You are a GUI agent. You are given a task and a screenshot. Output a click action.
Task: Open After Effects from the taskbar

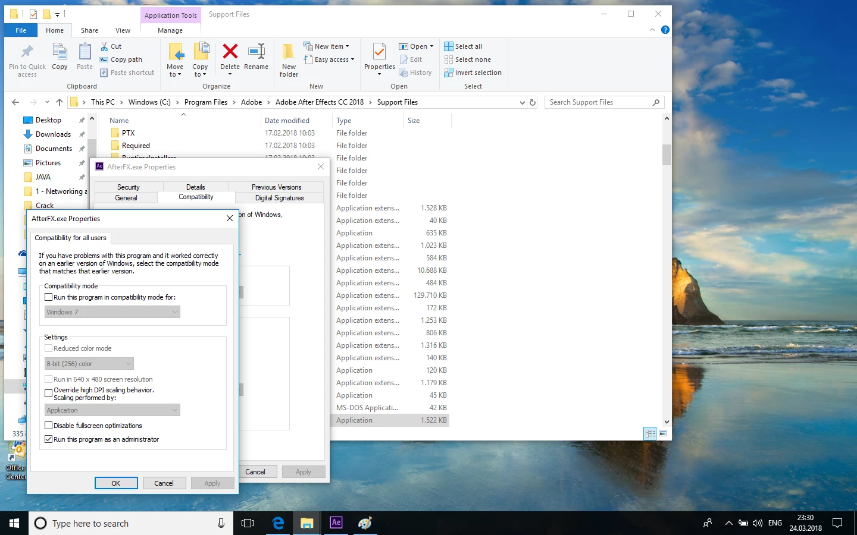(x=336, y=523)
